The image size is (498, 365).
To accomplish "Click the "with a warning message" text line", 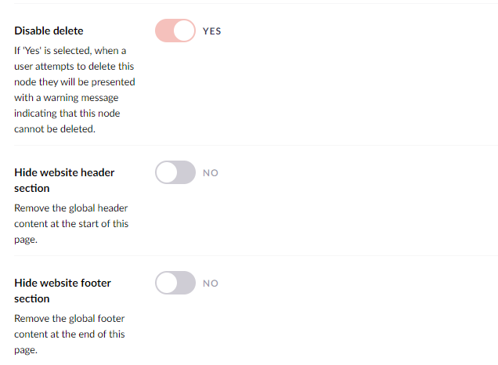I will pyautogui.click(x=67, y=98).
